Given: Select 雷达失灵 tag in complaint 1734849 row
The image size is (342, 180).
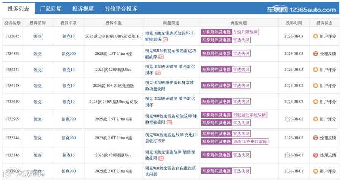Looking at the screenshot, I should (241, 54).
